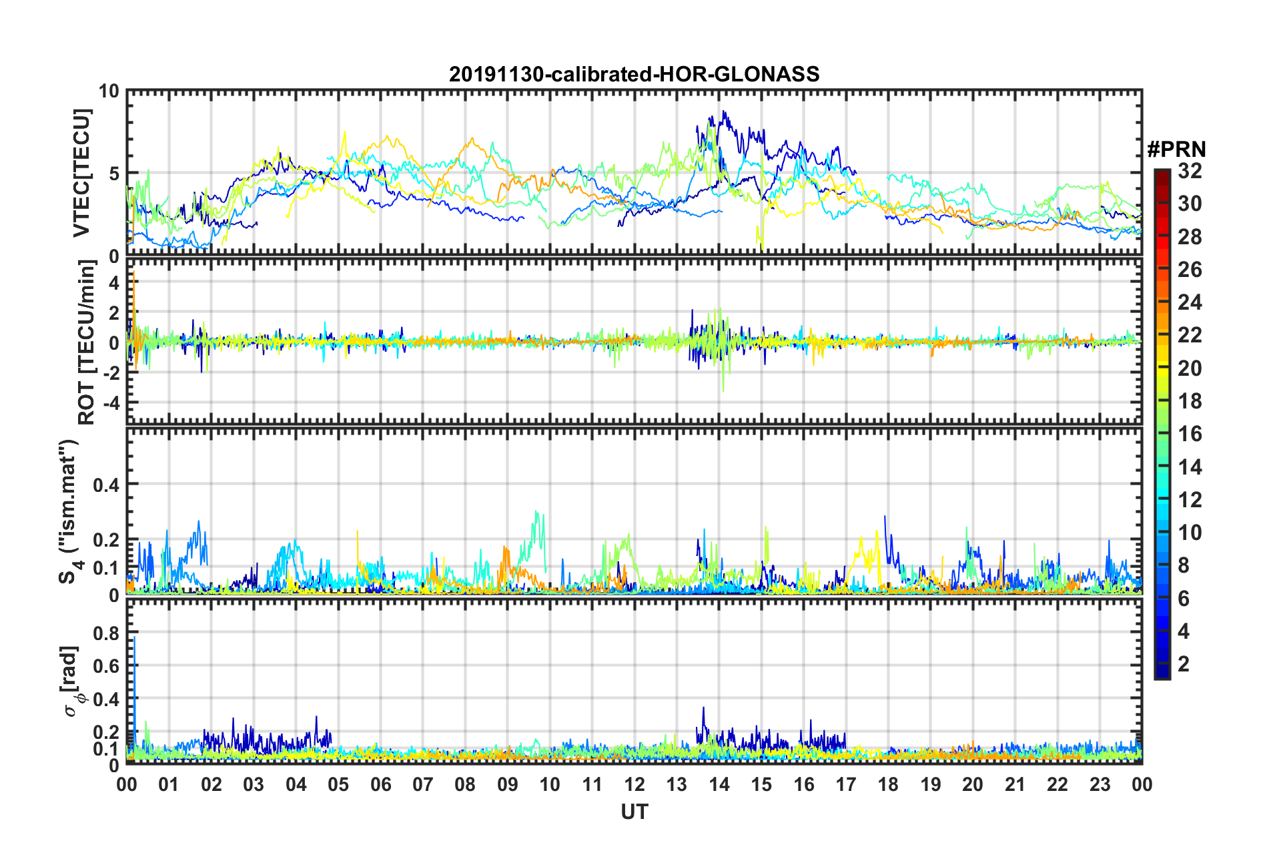Click the green section of colorbar near 16
The height and width of the screenshot is (849, 1269).
click(1162, 434)
